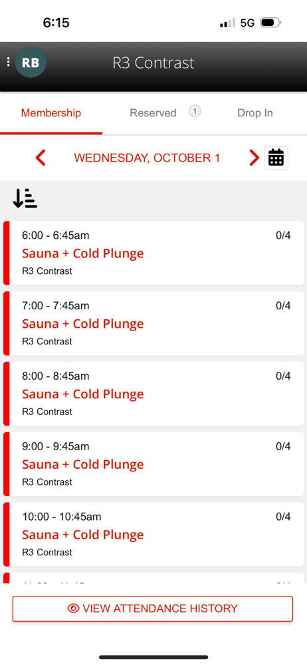307x665 pixels.
Task: Click View Attendance History button
Action: click(x=153, y=608)
